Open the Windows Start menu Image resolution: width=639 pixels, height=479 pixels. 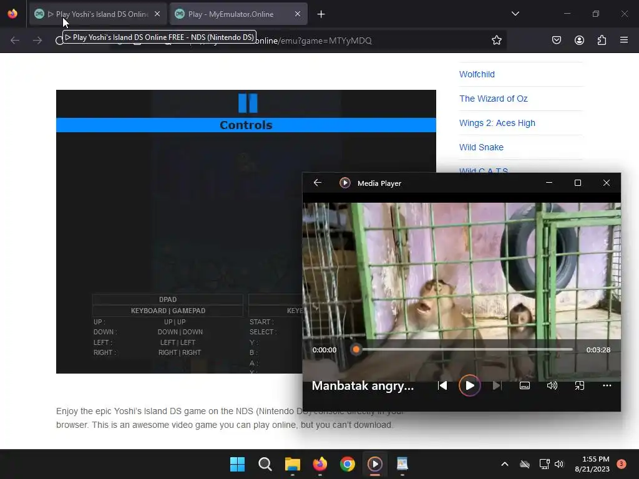click(x=237, y=464)
